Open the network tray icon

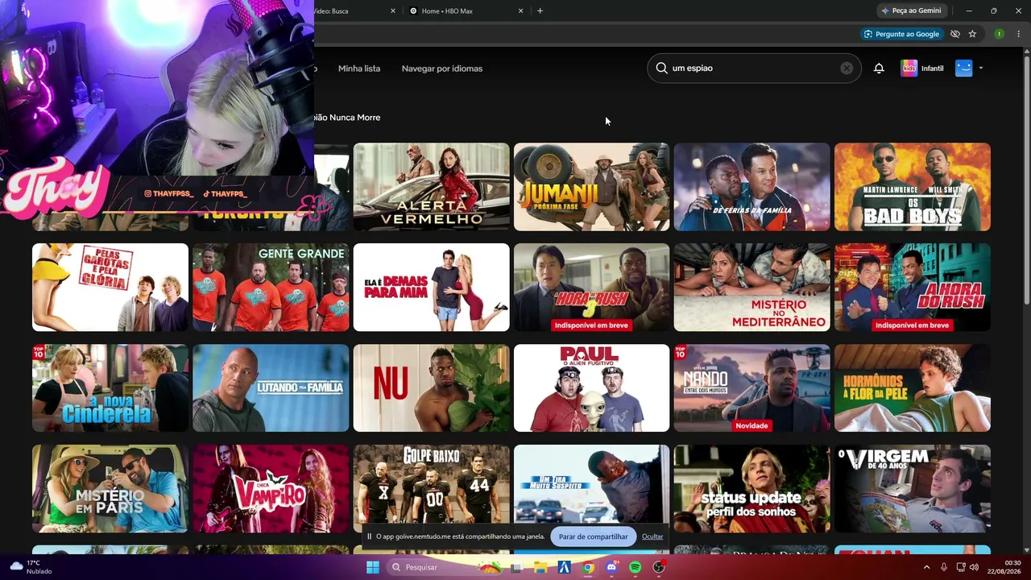click(x=961, y=567)
